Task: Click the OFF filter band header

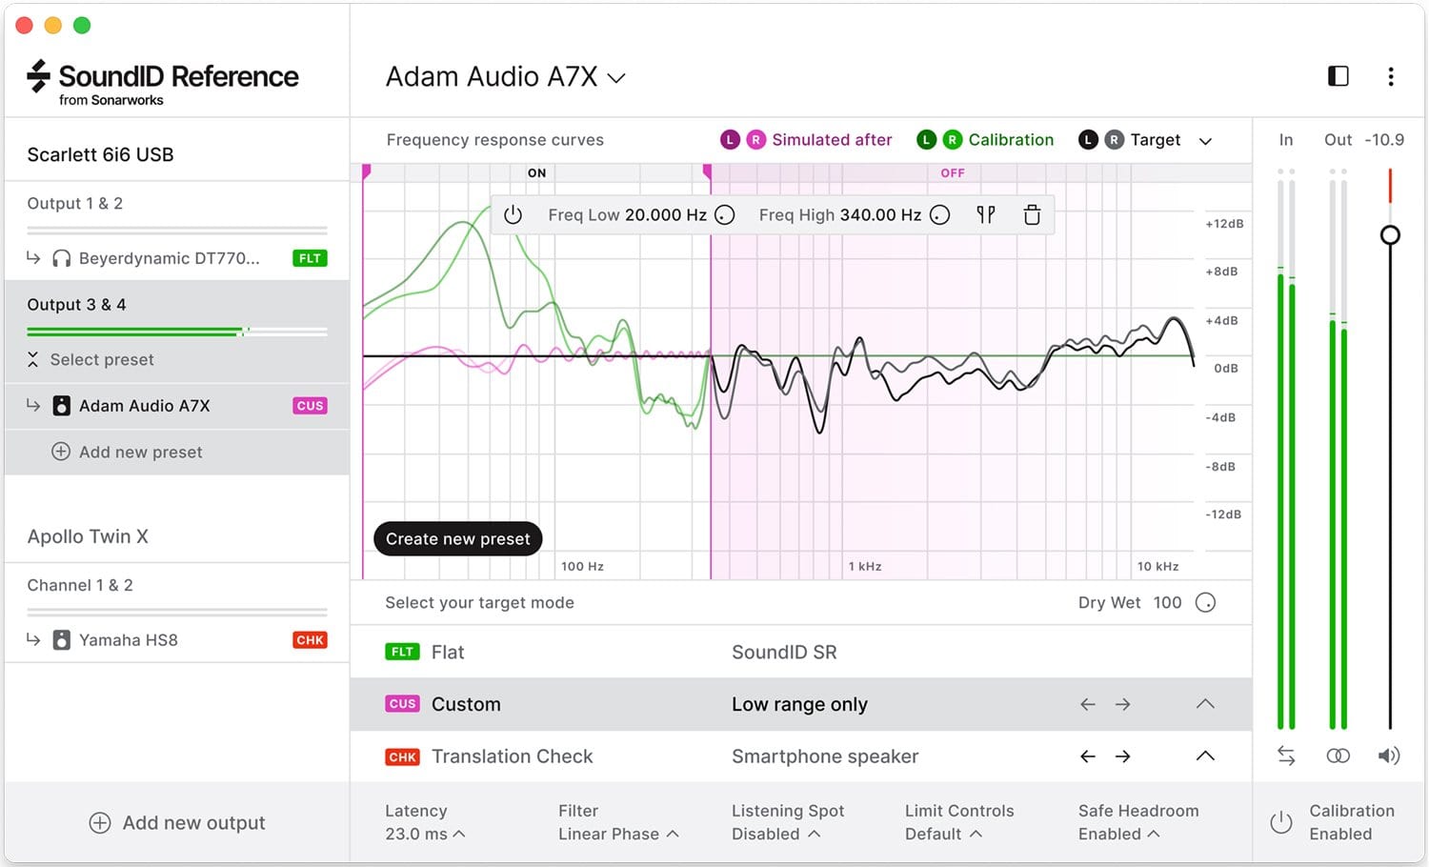Action: [953, 173]
